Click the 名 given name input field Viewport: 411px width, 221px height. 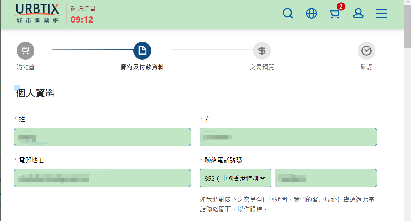coord(288,137)
